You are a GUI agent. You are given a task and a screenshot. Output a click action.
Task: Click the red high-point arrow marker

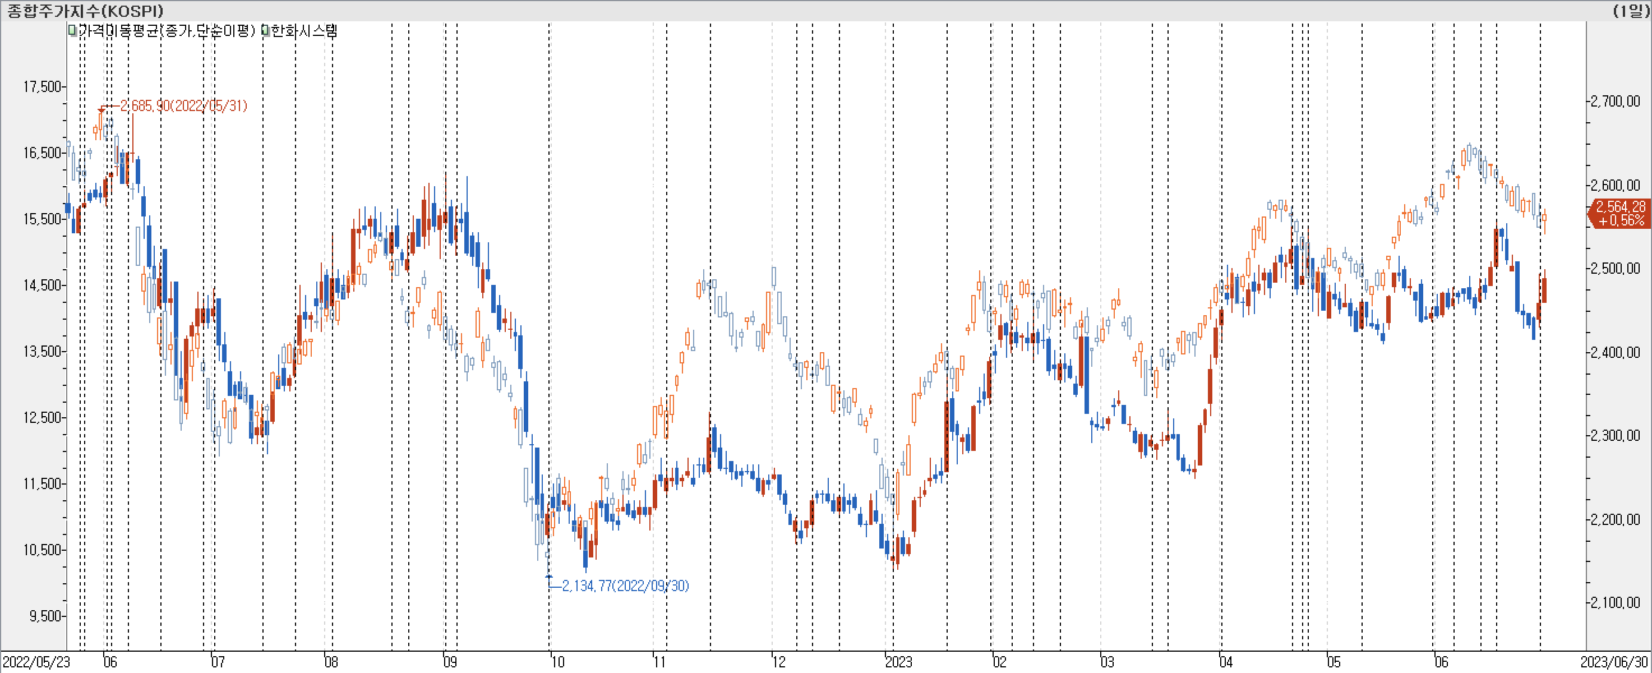coord(101,110)
